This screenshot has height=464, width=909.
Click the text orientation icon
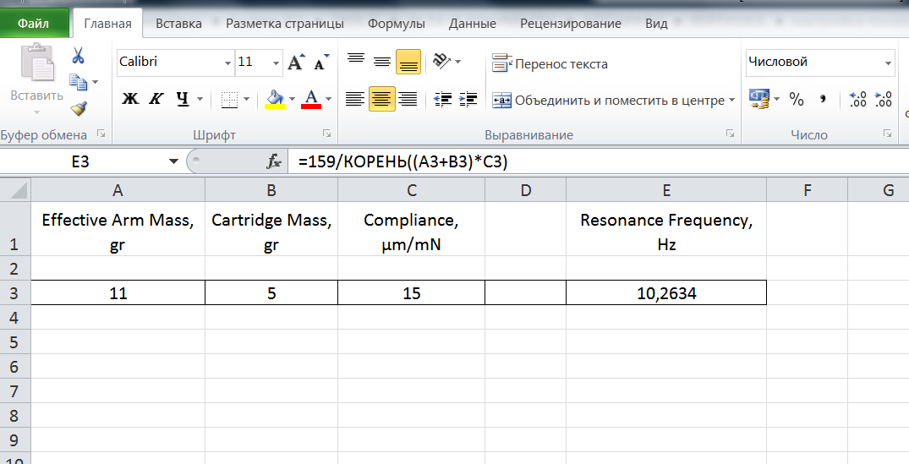click(441, 61)
